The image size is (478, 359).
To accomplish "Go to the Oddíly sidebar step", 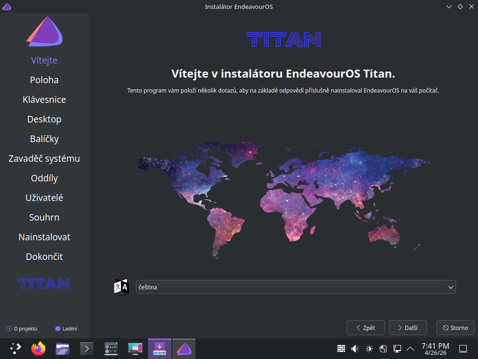I will (44, 178).
